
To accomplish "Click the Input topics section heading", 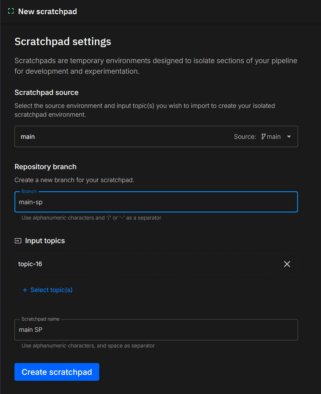I will click(x=45, y=241).
